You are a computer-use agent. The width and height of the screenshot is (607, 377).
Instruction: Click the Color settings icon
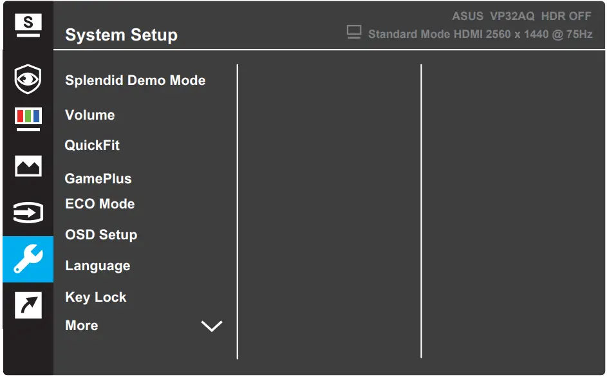click(27, 118)
